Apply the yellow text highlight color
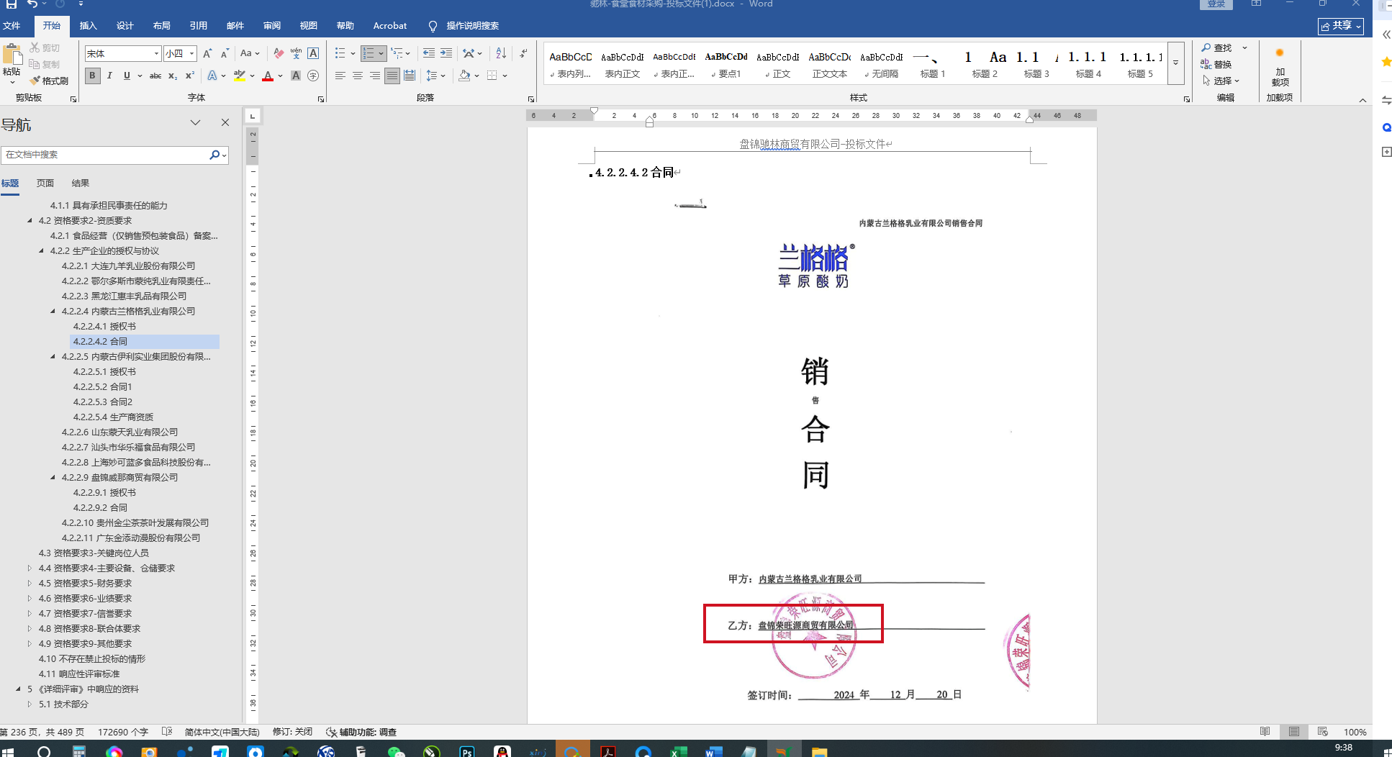 coord(240,76)
